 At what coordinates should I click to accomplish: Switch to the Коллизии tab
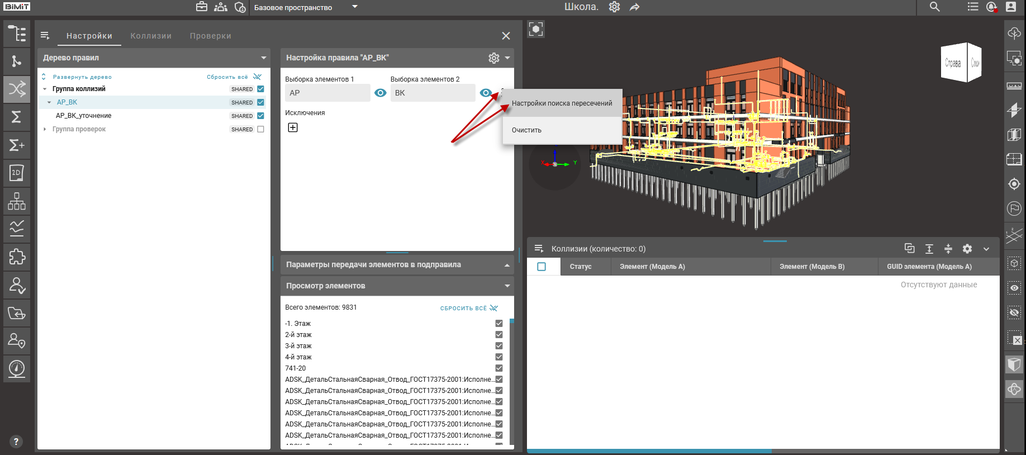tap(151, 36)
